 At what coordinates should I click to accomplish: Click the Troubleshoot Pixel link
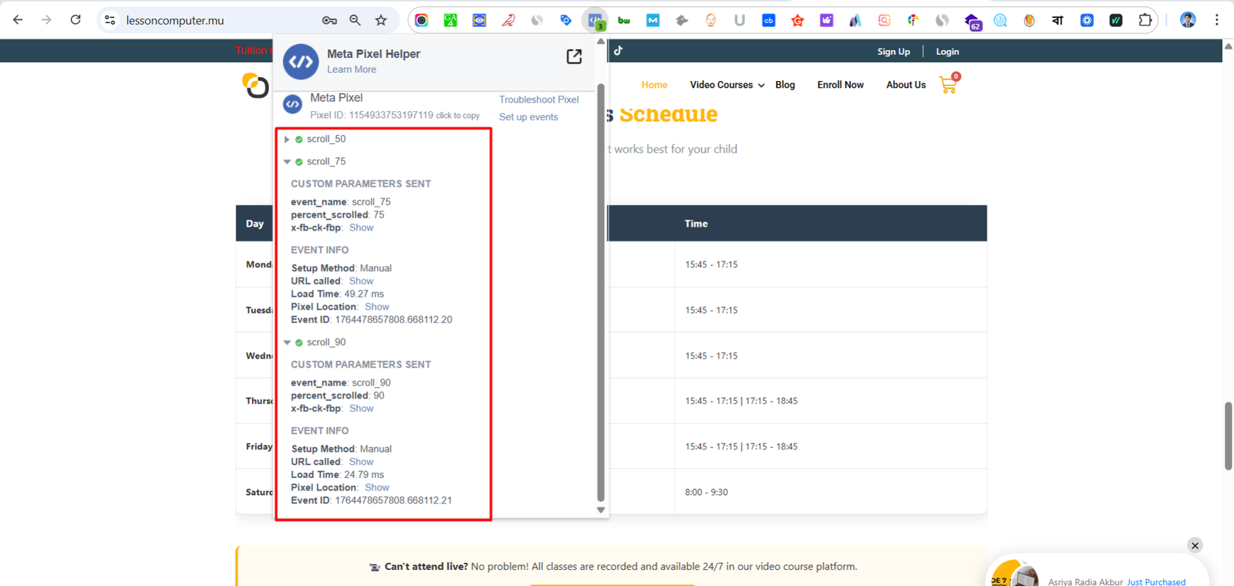point(538,99)
